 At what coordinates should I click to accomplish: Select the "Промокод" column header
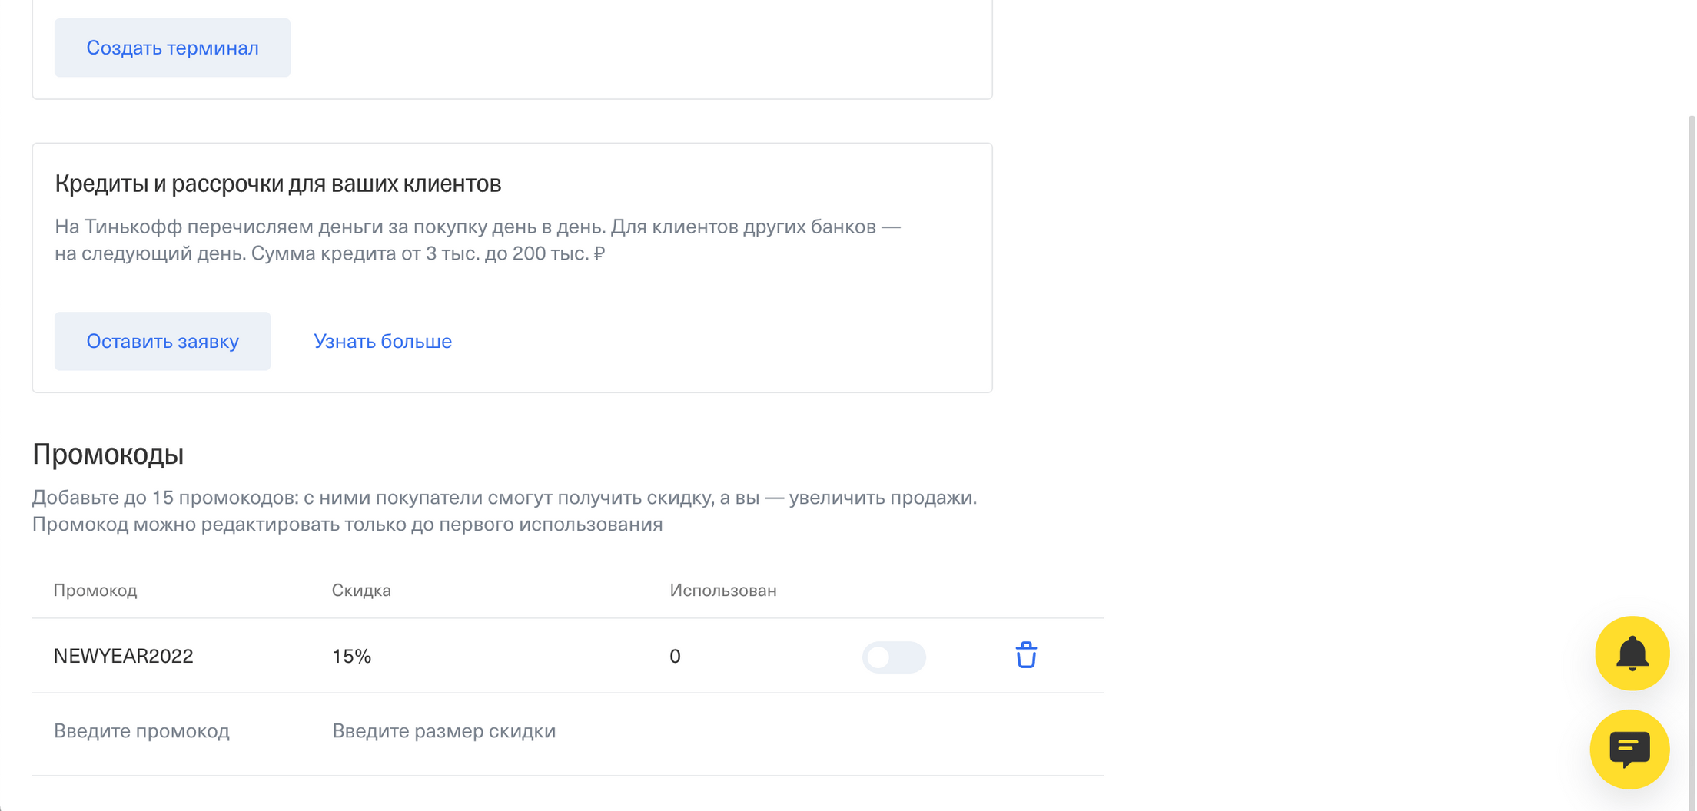(x=95, y=590)
